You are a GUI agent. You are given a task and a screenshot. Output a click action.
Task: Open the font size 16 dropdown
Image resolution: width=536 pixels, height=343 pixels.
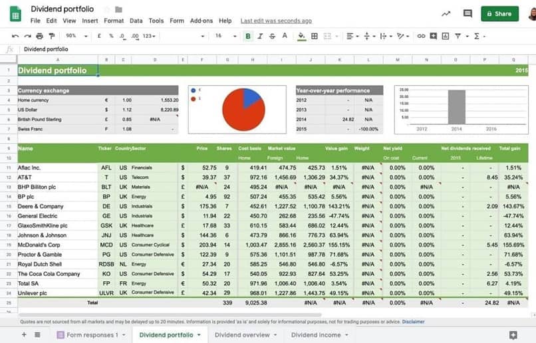point(225,36)
